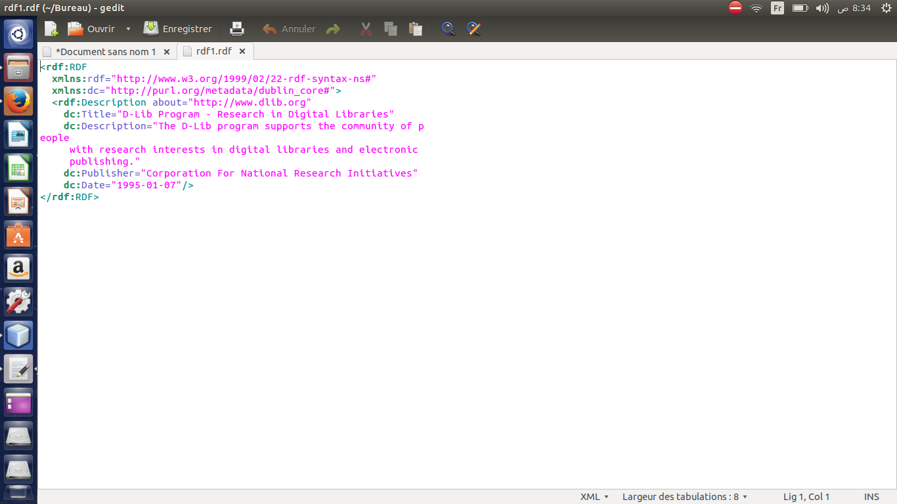Open LibreOffice Writer from the dock

click(x=18, y=135)
